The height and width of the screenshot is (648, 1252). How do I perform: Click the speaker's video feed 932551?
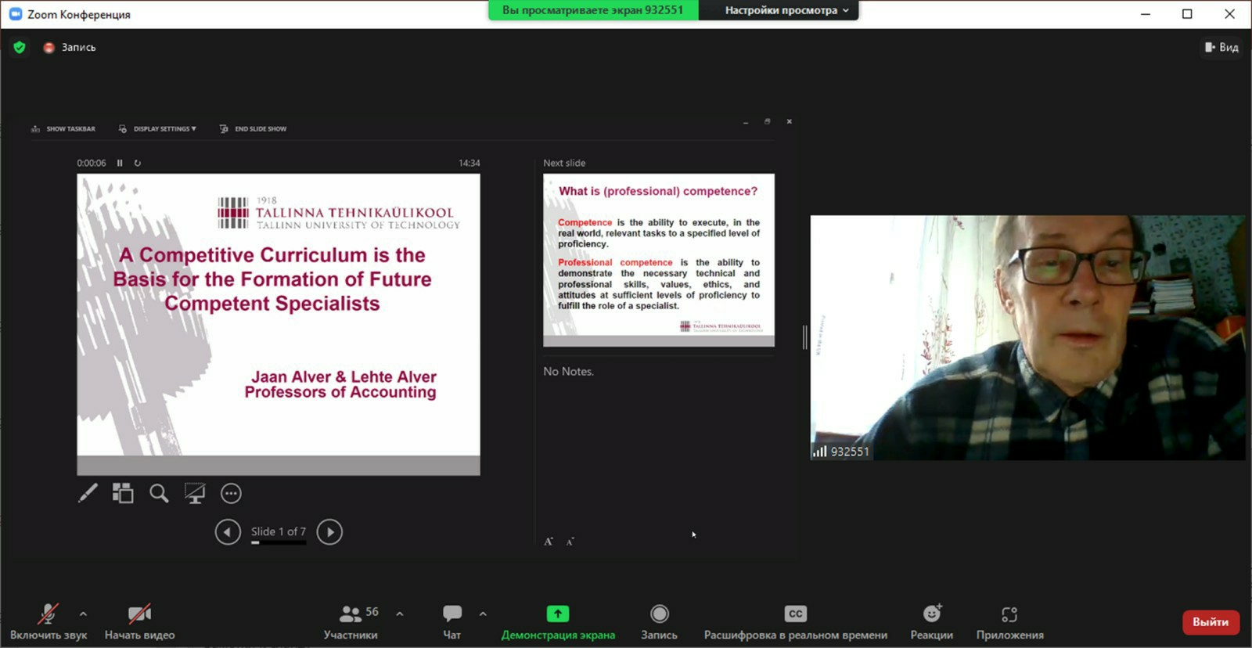(1027, 337)
